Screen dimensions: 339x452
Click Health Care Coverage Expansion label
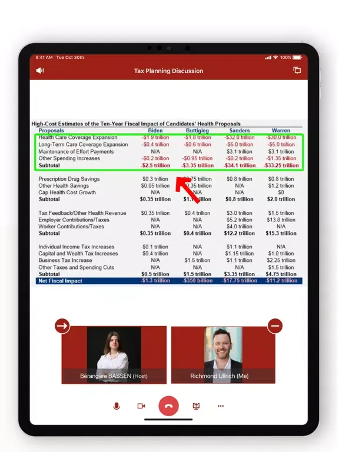pyautogui.click(x=78, y=138)
